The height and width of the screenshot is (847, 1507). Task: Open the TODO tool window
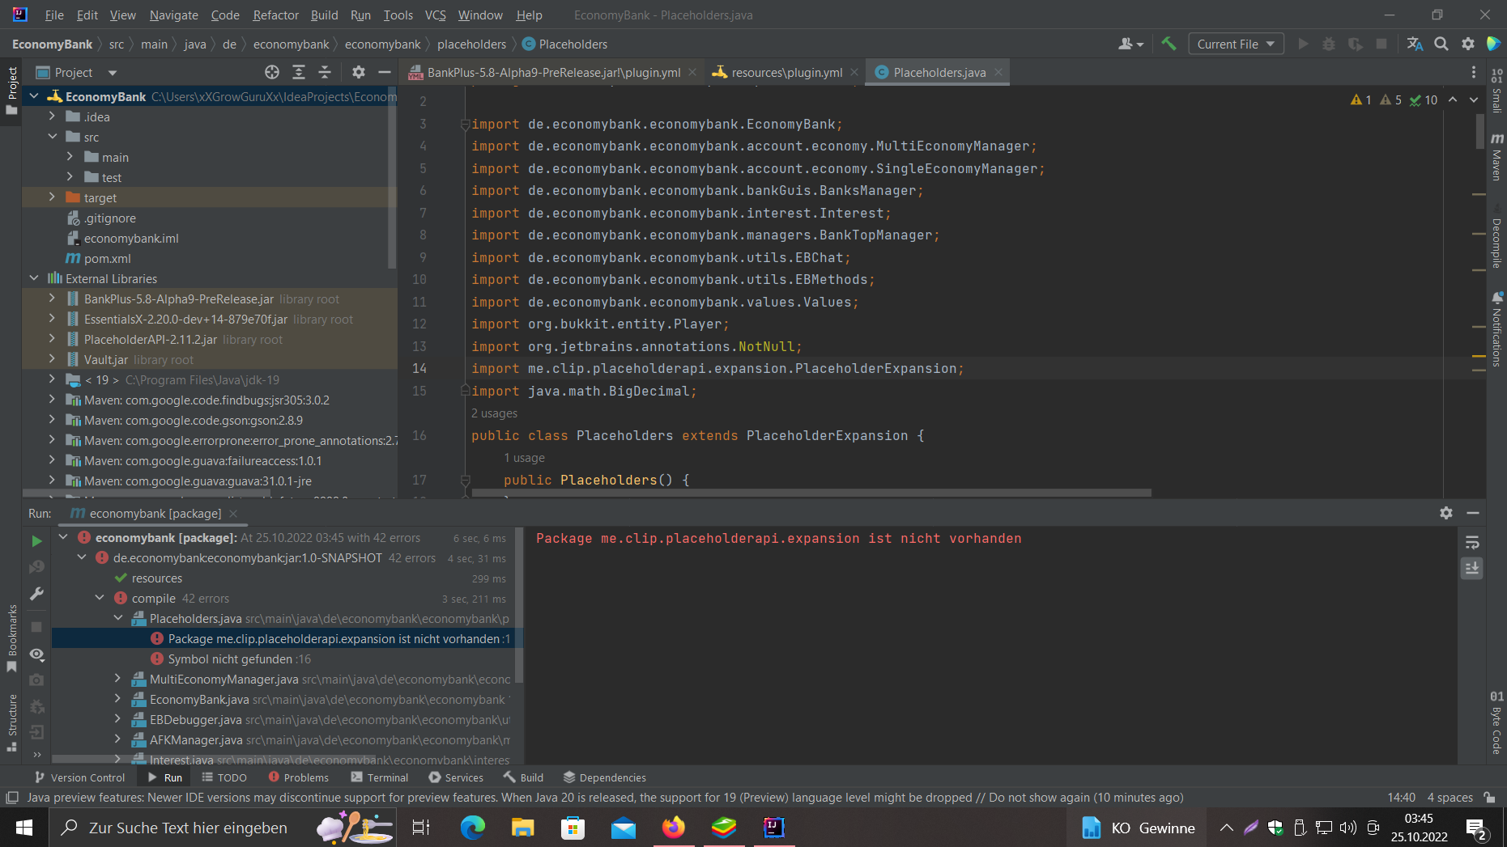point(224,777)
